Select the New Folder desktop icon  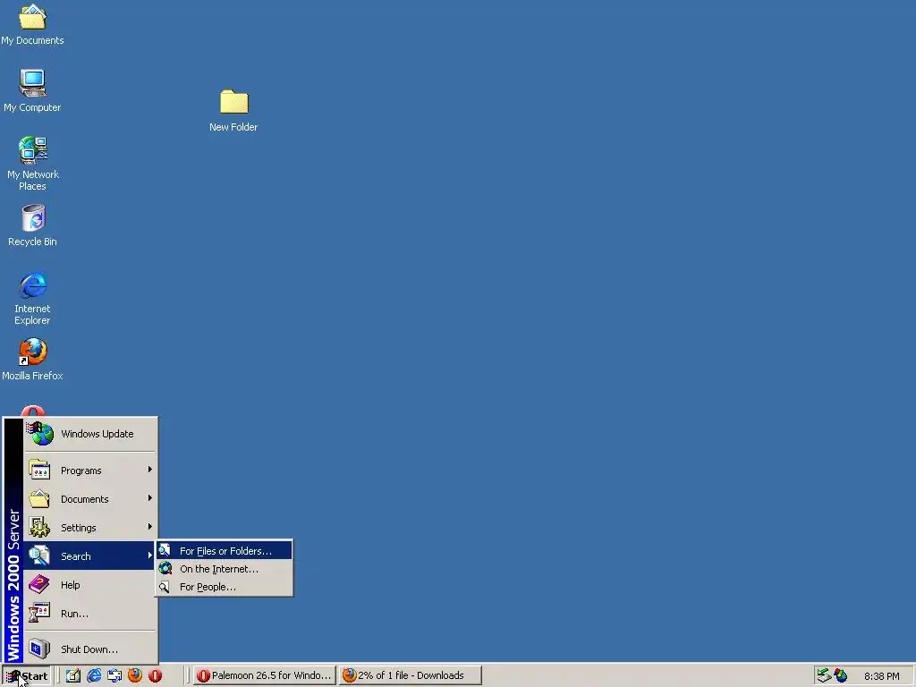pyautogui.click(x=233, y=111)
